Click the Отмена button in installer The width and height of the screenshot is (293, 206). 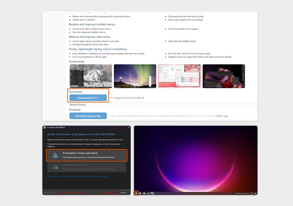click(x=123, y=193)
